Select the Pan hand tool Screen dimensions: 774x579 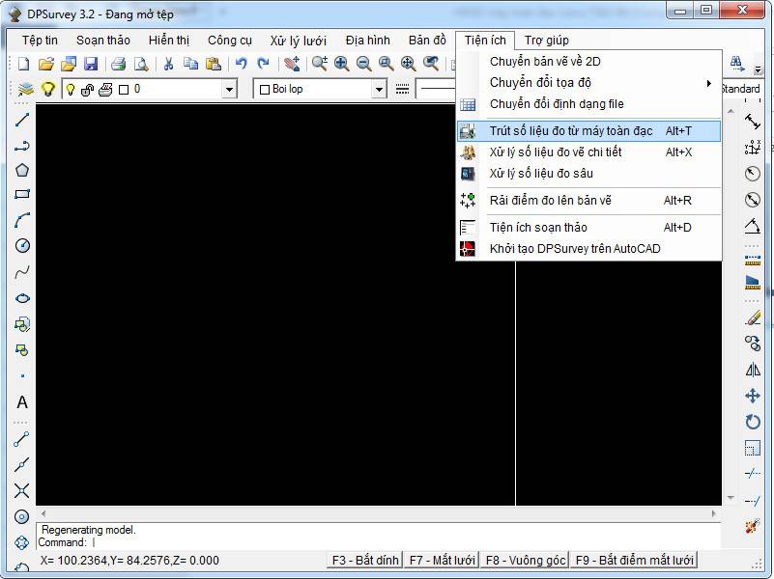292,64
